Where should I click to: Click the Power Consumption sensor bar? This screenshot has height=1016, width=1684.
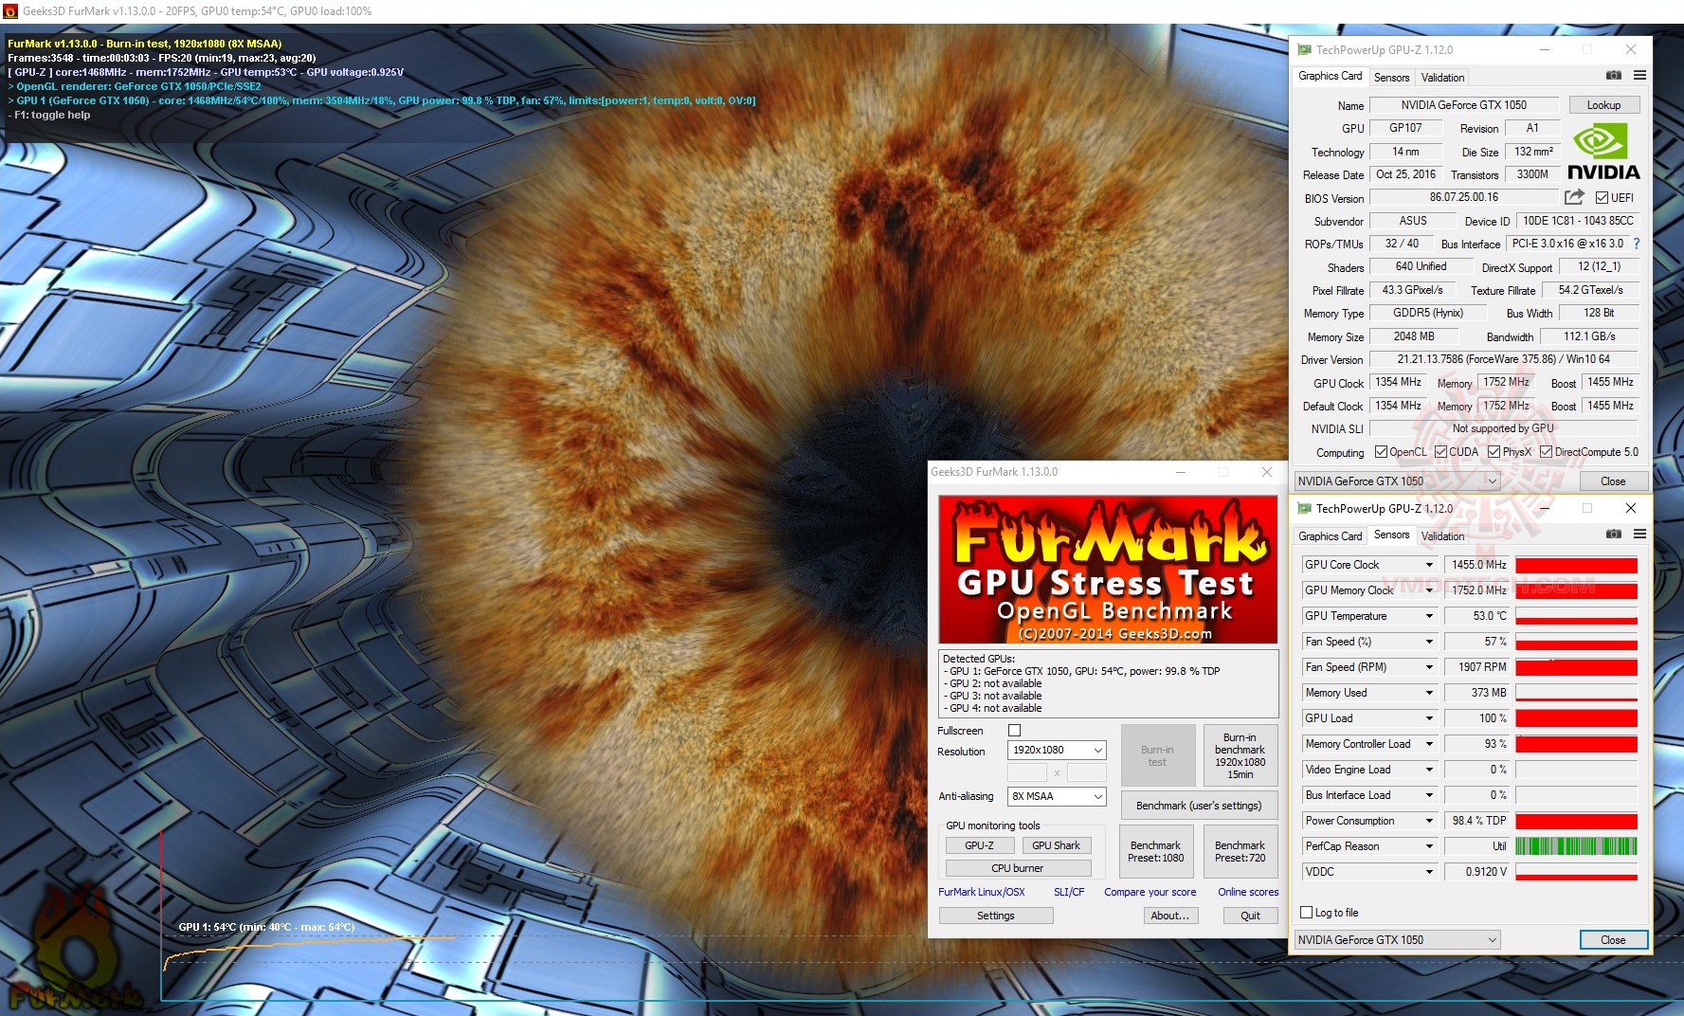click(x=1576, y=820)
